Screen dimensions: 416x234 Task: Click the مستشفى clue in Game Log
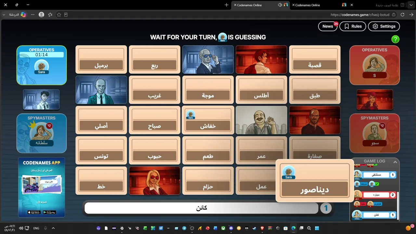tap(376, 175)
